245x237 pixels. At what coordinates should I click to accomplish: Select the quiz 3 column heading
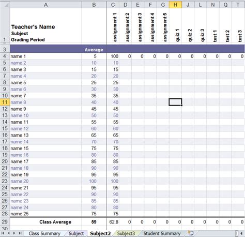point(203,35)
